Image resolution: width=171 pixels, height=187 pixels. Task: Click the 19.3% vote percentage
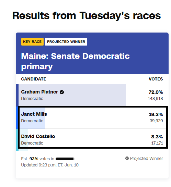pos(156,114)
